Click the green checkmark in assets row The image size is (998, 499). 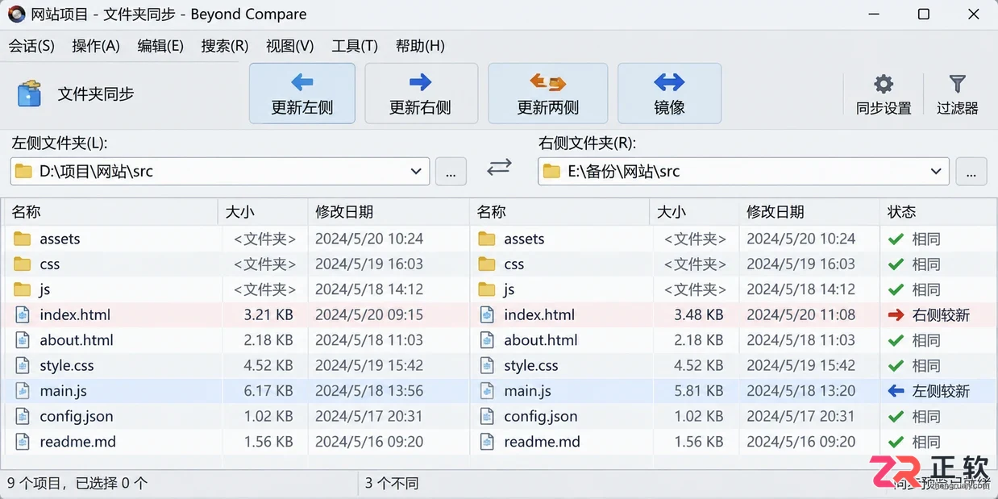(896, 239)
